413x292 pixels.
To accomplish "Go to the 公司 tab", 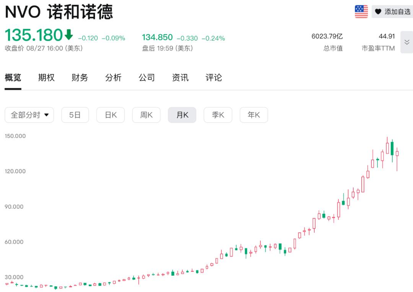I will tap(147, 77).
